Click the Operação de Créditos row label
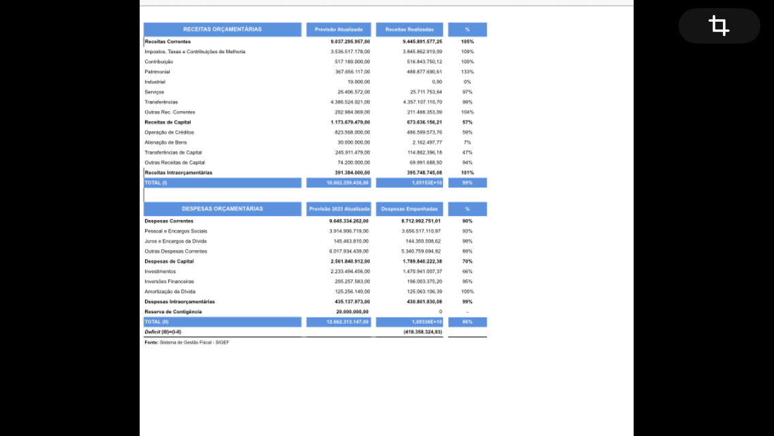774x436 pixels. (x=169, y=132)
